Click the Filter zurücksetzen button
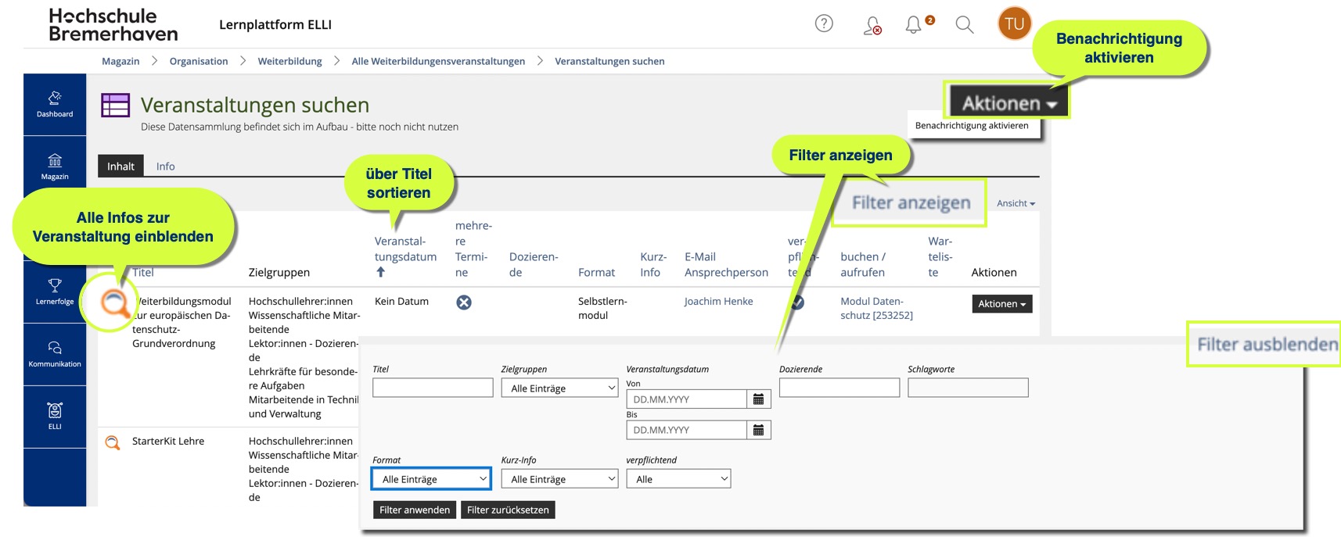The height and width of the screenshot is (537, 1341). (x=508, y=510)
